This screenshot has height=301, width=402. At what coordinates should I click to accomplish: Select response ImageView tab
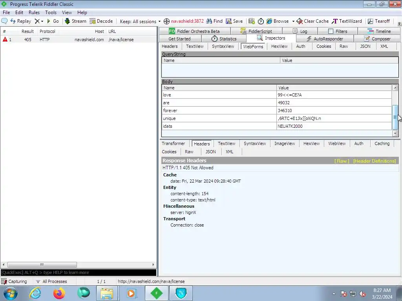click(x=285, y=143)
